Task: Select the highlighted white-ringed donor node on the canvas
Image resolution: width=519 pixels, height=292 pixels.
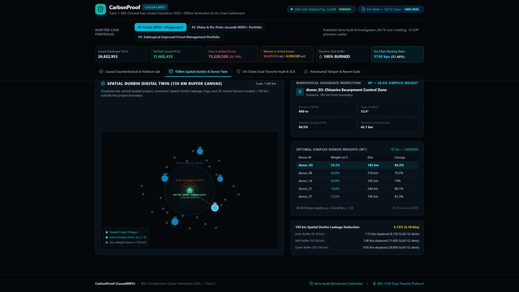Action: click(215, 208)
